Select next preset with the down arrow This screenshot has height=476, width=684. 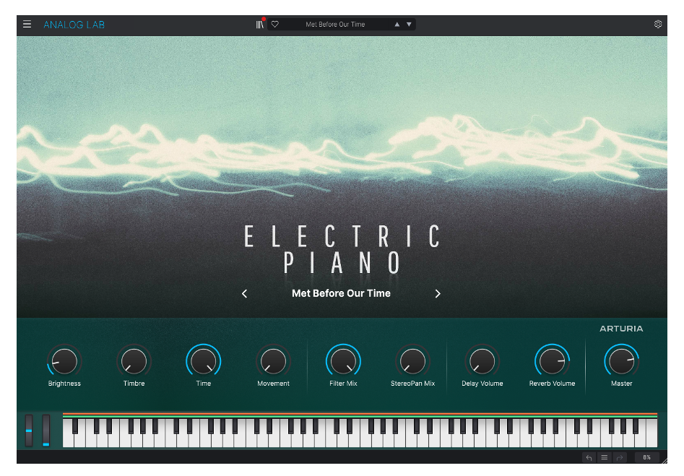409,25
